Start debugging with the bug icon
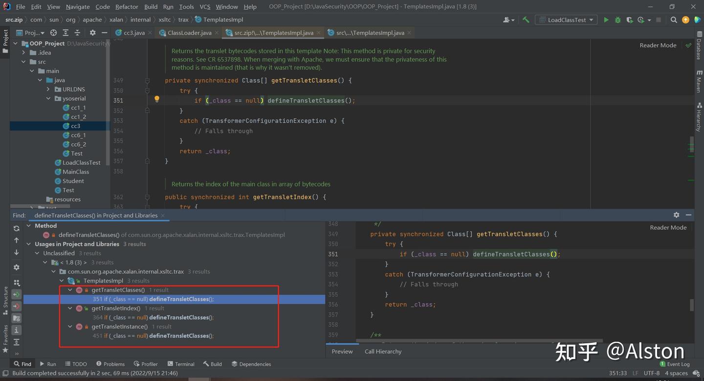The image size is (704, 381). point(618,20)
